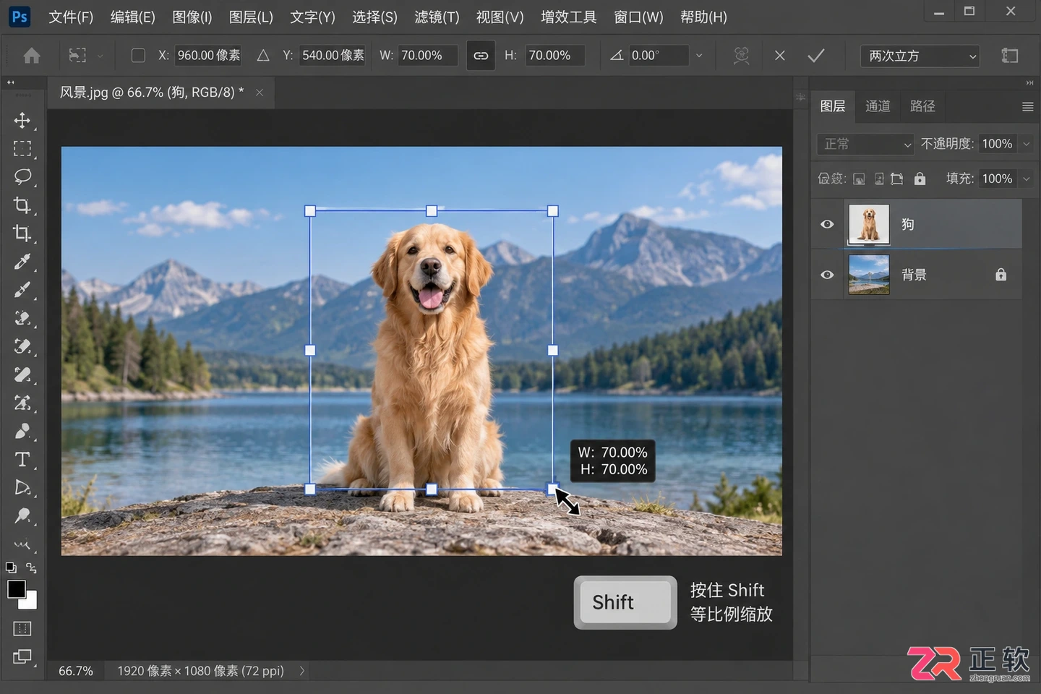Open the 帮助(H) menu
Image resolution: width=1041 pixels, height=694 pixels.
click(x=703, y=17)
